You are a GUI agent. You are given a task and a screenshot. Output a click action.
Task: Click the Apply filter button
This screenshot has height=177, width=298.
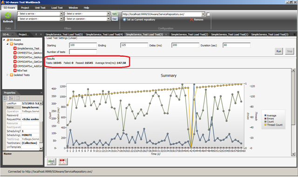click(x=115, y=14)
